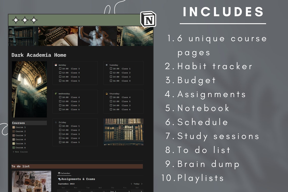Click the September 2022 month label
The image size is (288, 192).
click(x=66, y=184)
